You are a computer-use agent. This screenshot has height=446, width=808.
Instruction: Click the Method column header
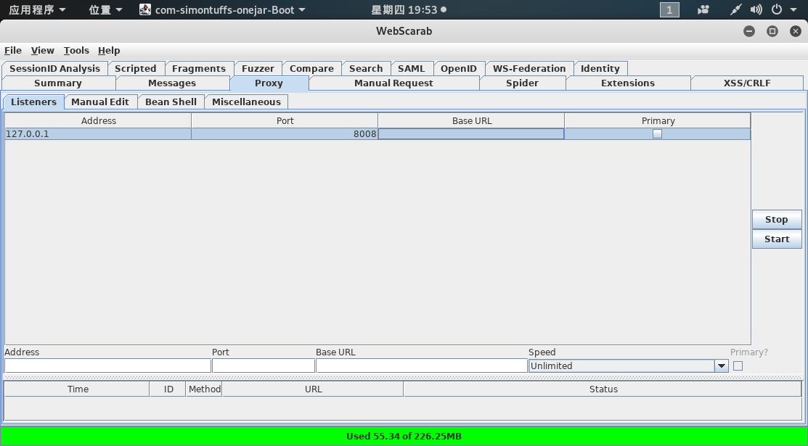coord(204,389)
